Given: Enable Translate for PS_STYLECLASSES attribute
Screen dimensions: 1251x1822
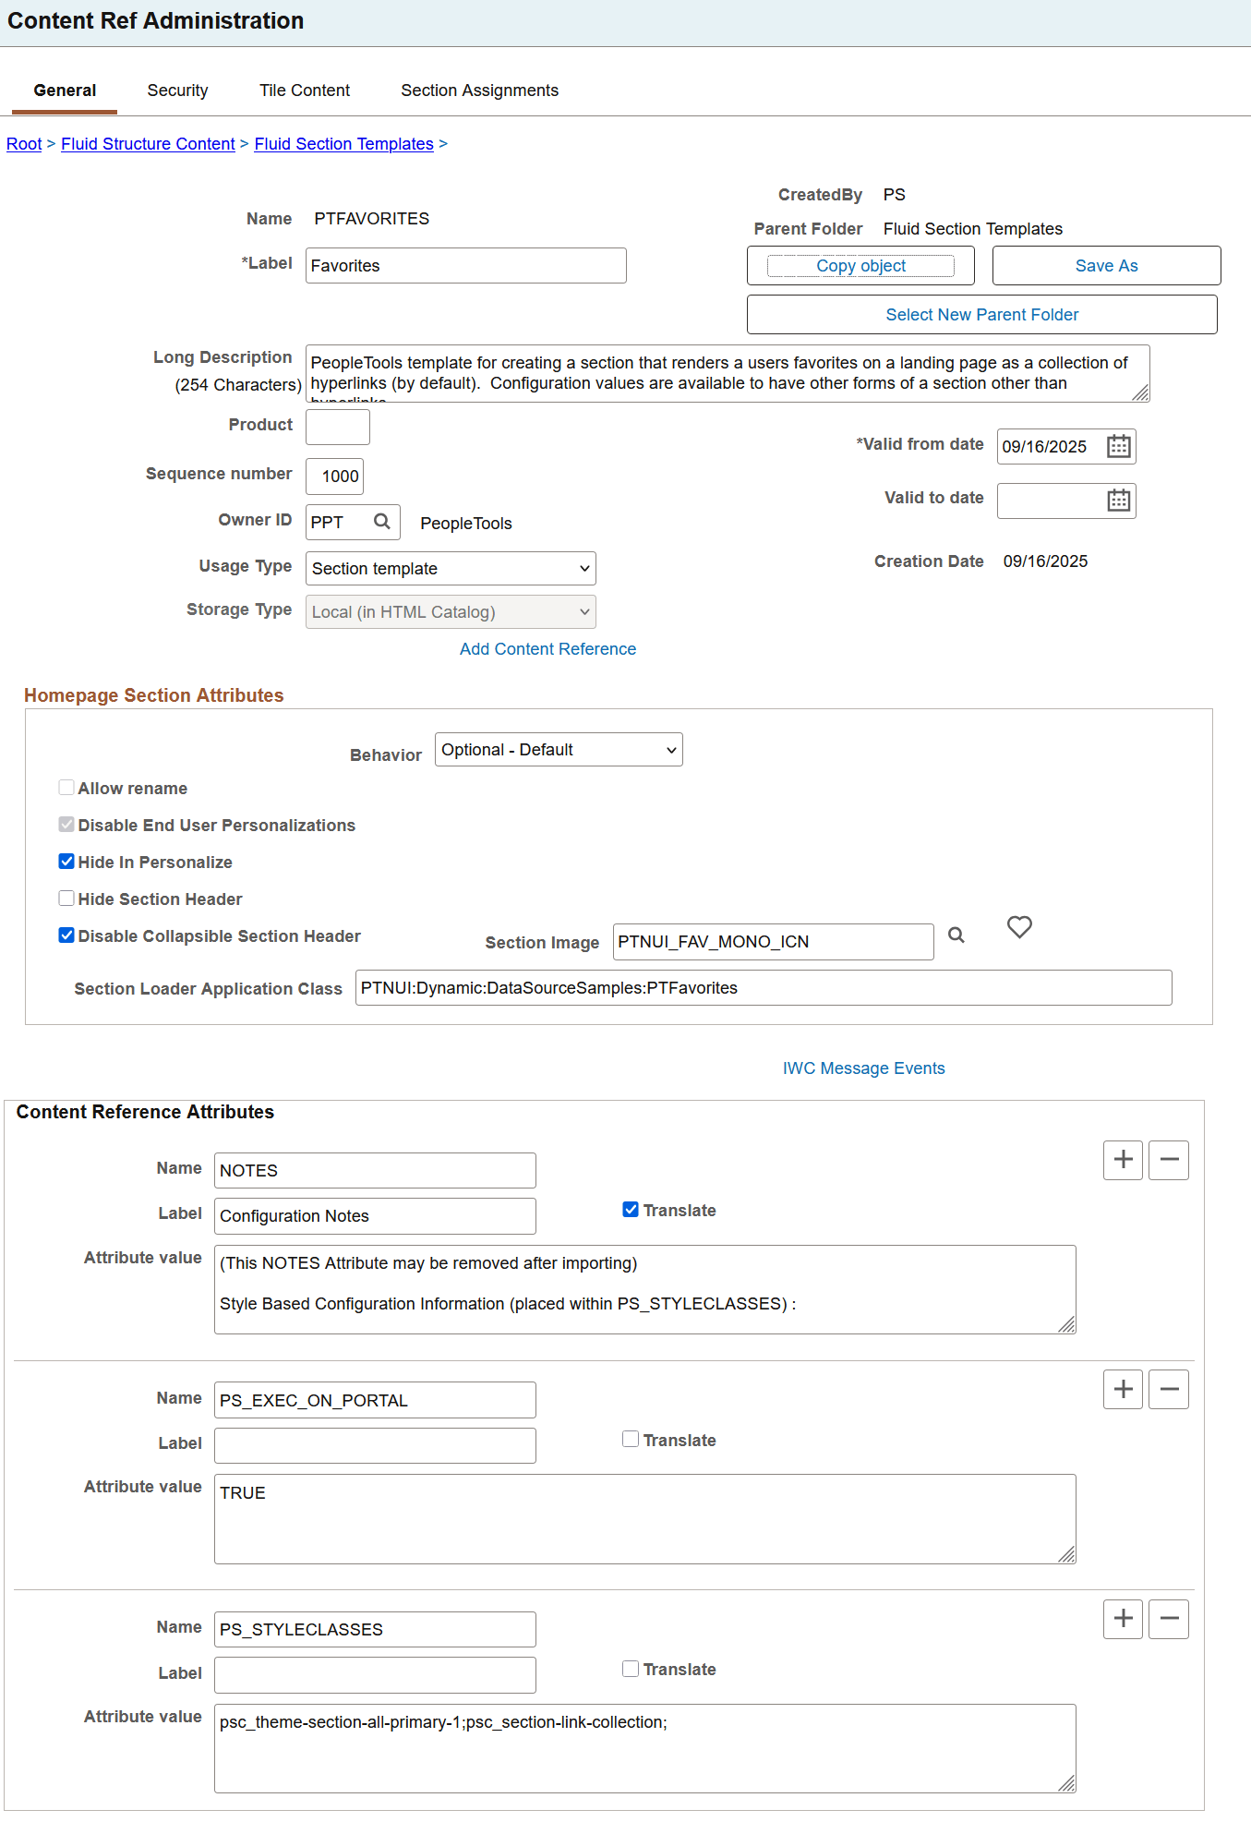Looking at the screenshot, I should [x=630, y=1668].
